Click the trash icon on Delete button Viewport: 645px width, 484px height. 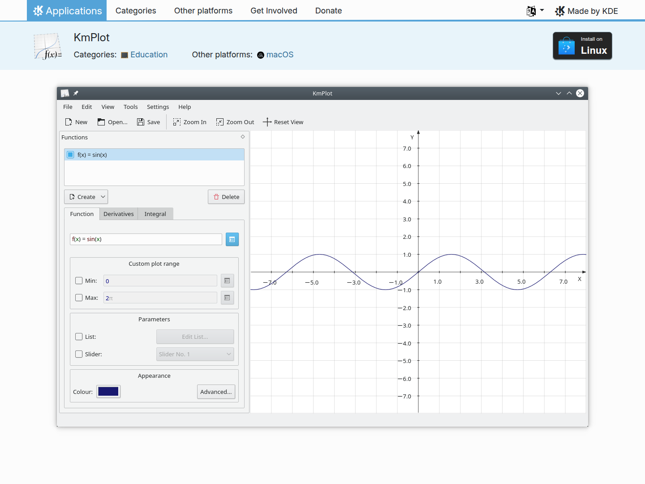216,197
